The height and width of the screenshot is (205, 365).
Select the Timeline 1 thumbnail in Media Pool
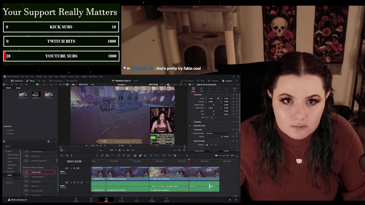click(49, 94)
